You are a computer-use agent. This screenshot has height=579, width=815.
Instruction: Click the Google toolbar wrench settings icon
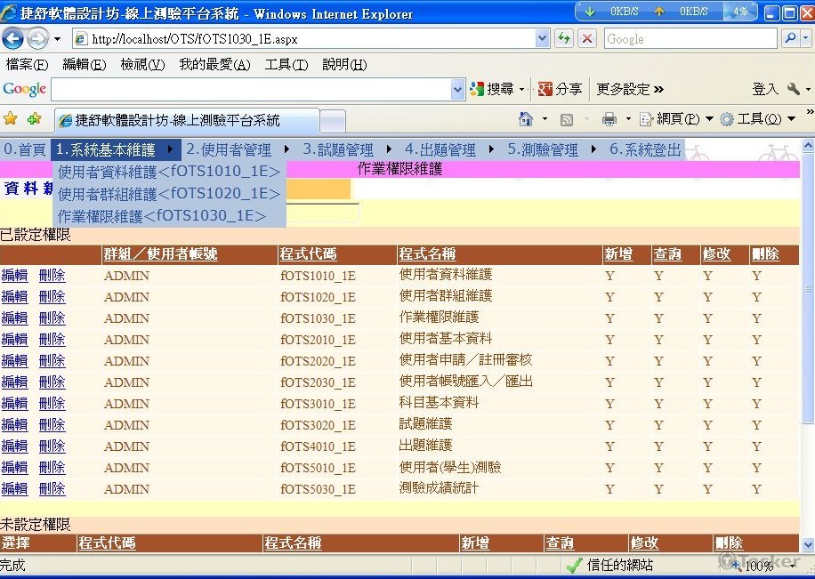pos(793,89)
